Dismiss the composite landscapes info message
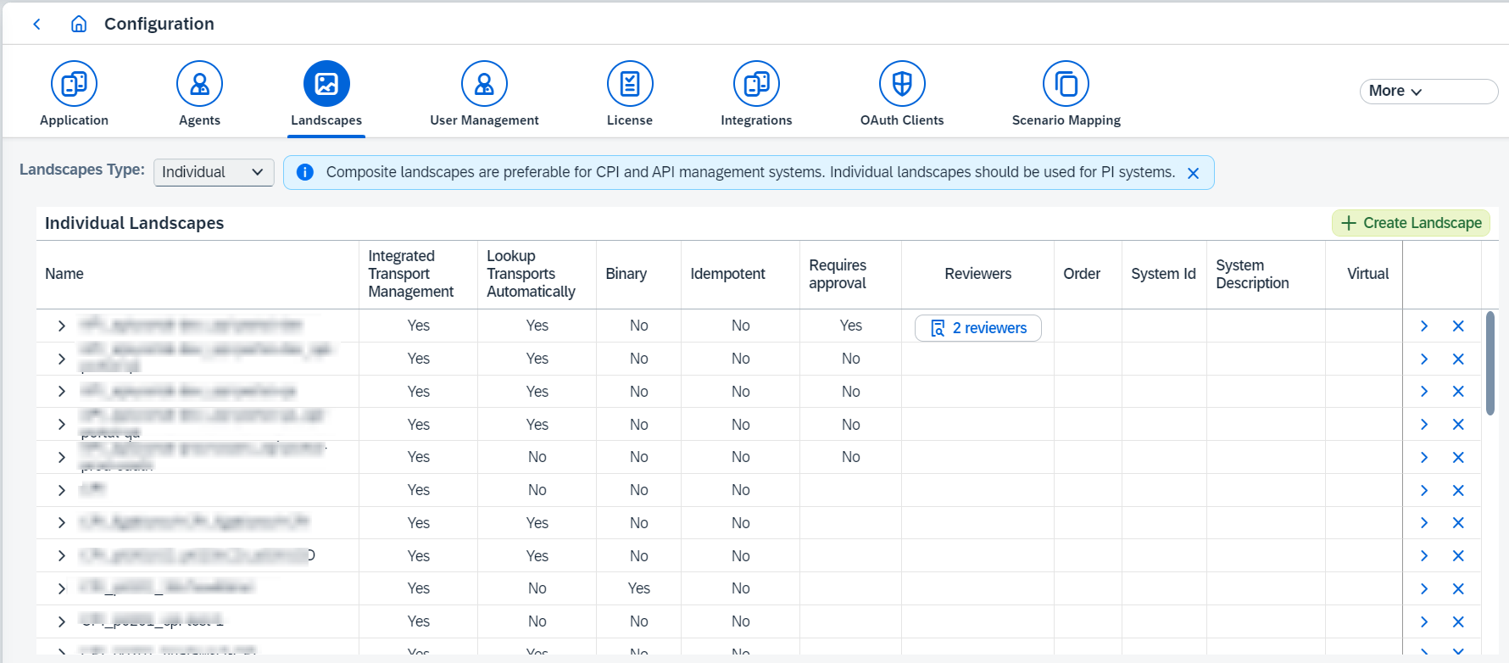Viewport: 1509px width, 663px height. (x=1193, y=173)
